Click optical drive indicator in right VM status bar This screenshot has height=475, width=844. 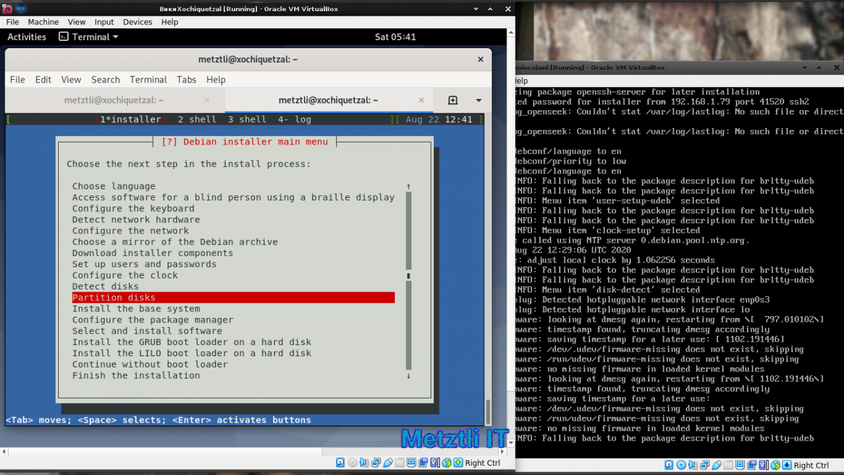coord(681,465)
